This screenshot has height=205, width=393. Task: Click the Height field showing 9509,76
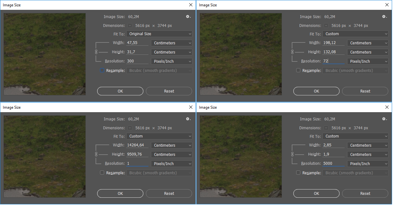(x=137, y=154)
